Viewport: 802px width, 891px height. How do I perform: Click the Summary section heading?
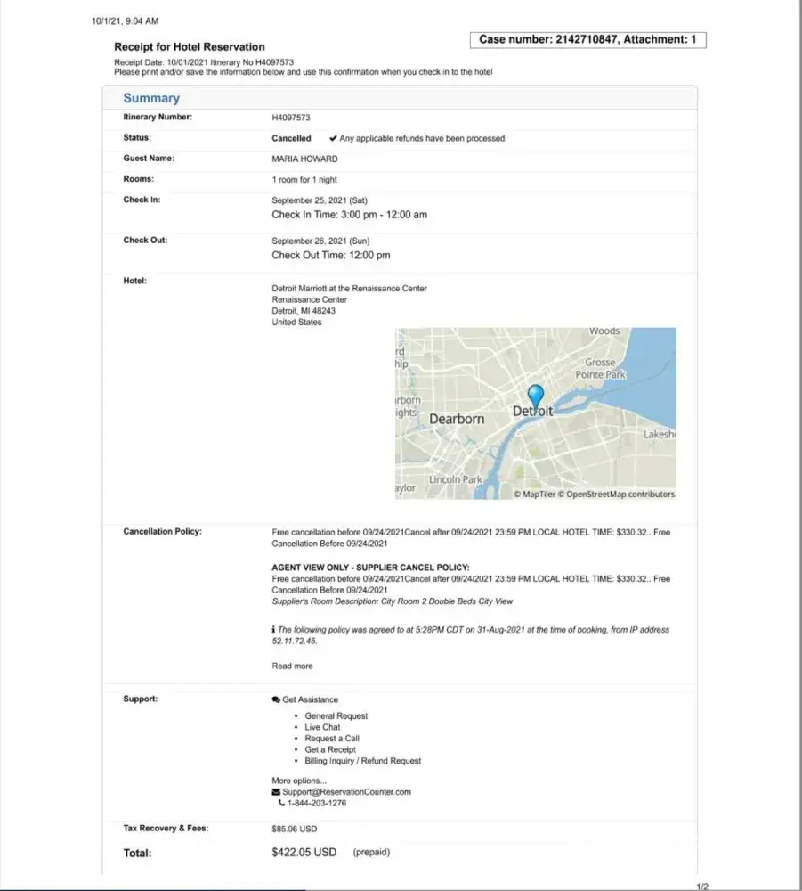click(151, 98)
